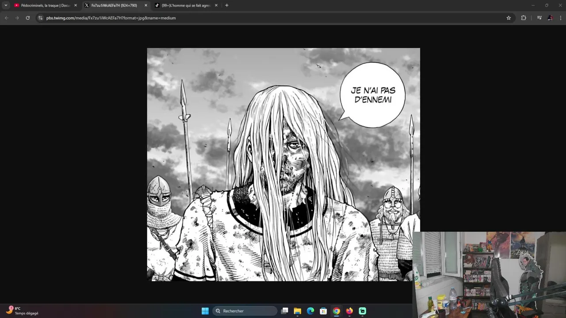
Task: Open Google Chrome from the taskbar
Action: 337,311
